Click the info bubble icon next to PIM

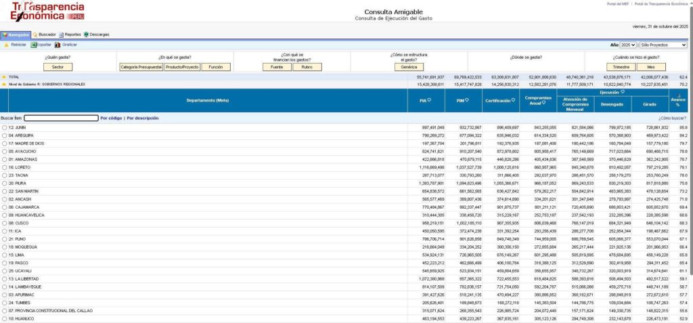click(x=467, y=100)
